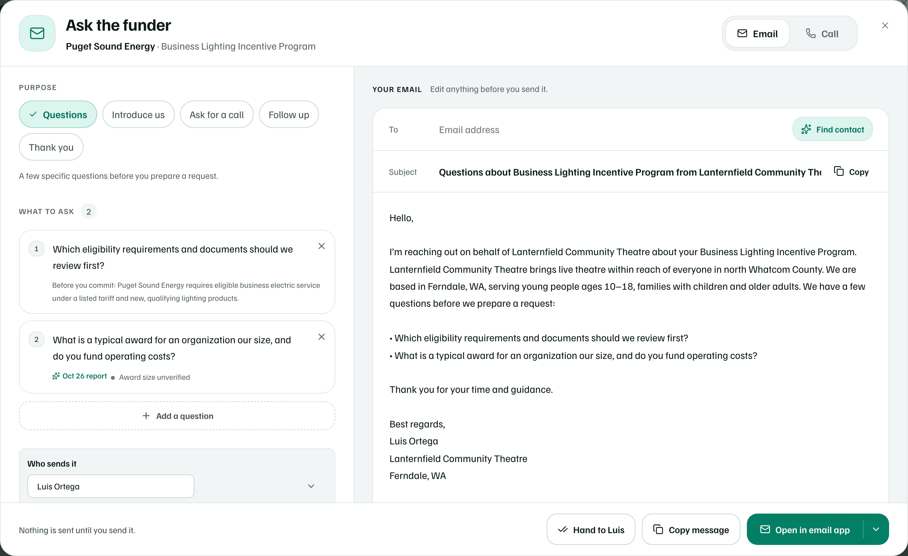The image size is (908, 556).
Task: Select the Follow up purpose chip
Action: pyautogui.click(x=289, y=115)
